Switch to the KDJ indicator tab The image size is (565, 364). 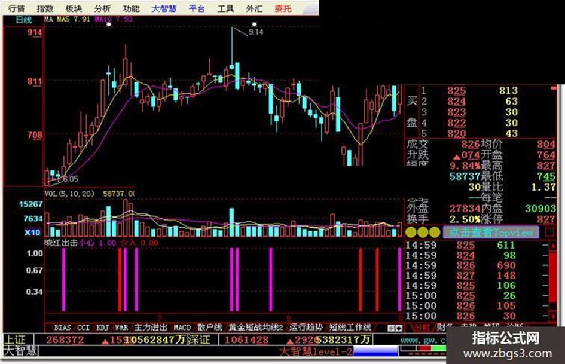pos(103,327)
